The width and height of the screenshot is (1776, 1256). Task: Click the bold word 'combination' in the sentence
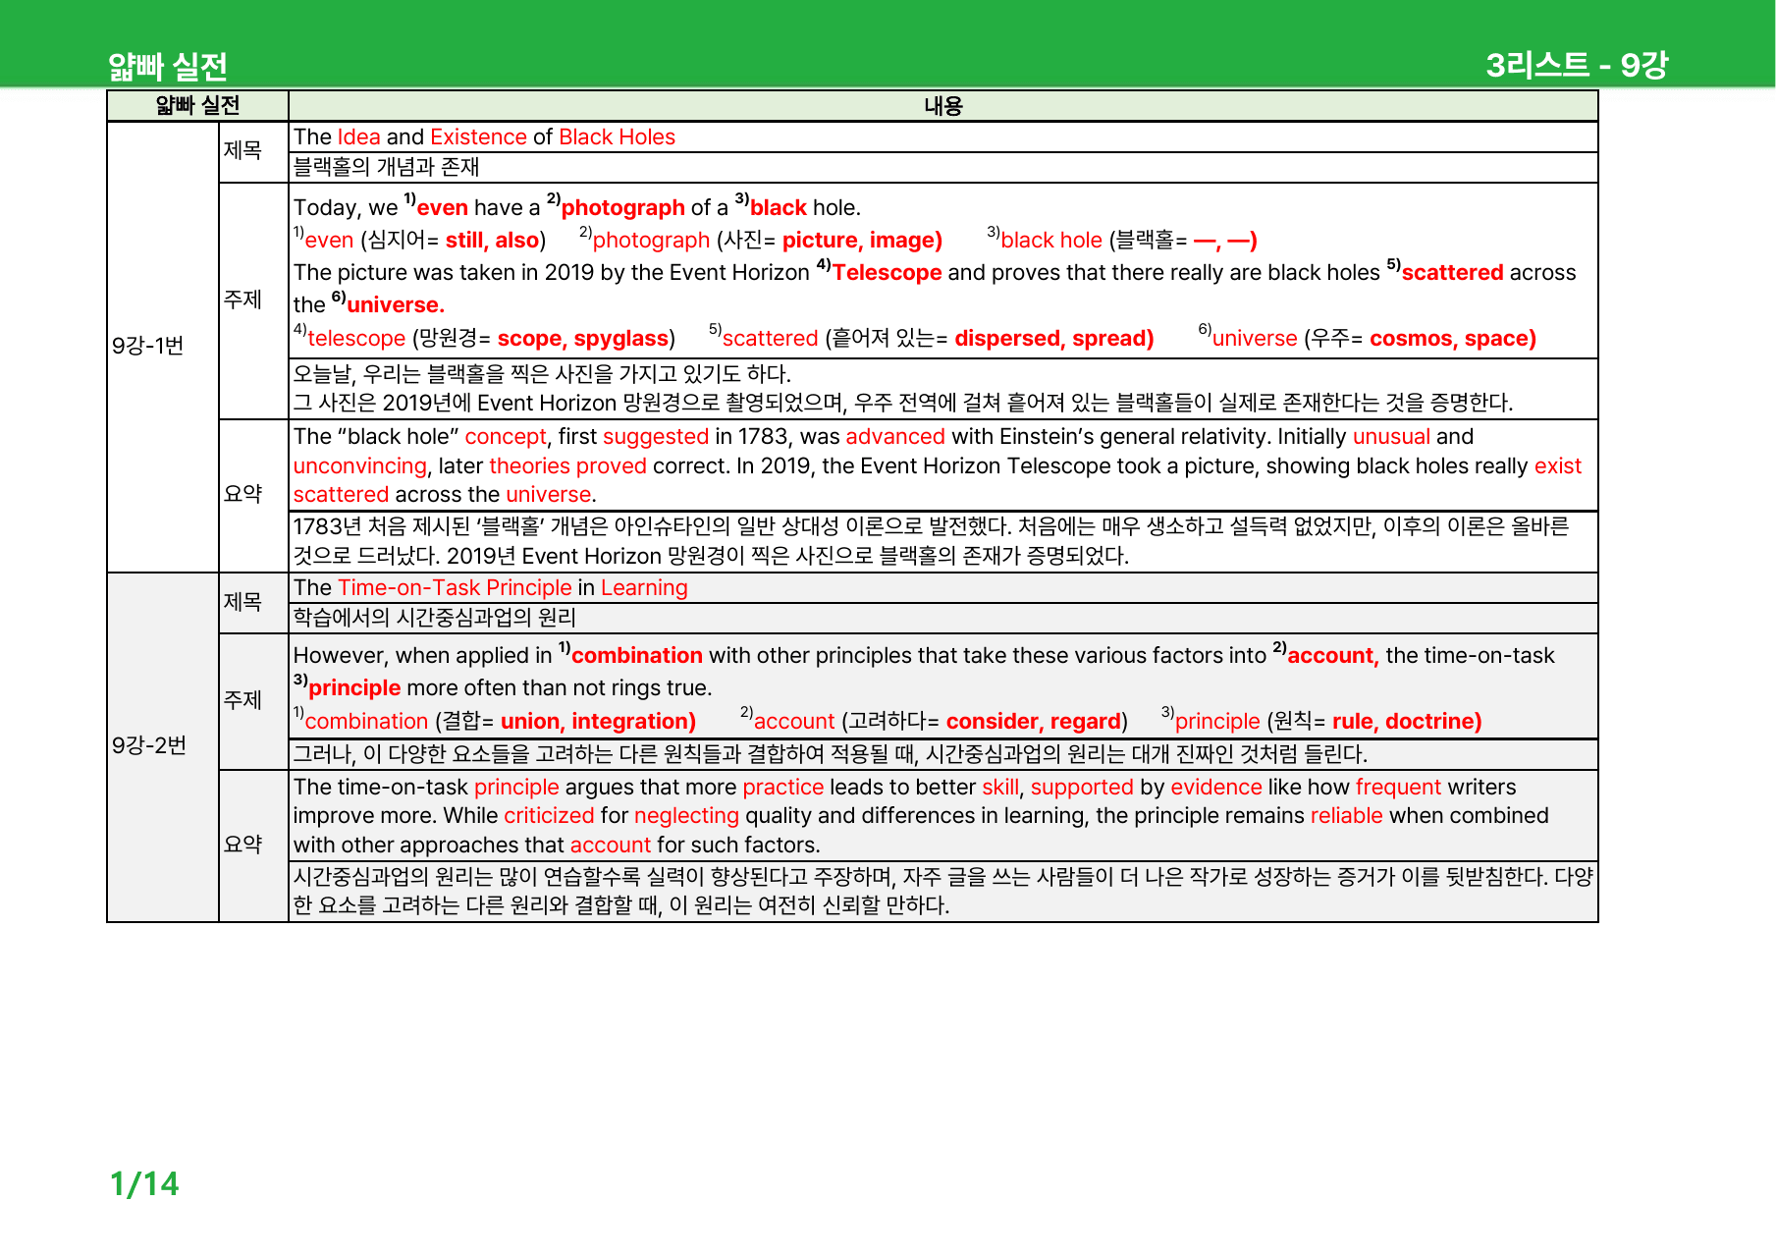pos(636,655)
